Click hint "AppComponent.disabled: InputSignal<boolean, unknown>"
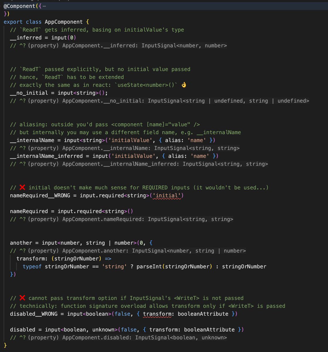Viewport: 328px width, 352px height. 145,338
